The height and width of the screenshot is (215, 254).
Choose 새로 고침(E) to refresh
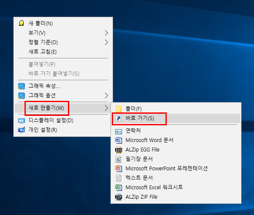point(63,52)
